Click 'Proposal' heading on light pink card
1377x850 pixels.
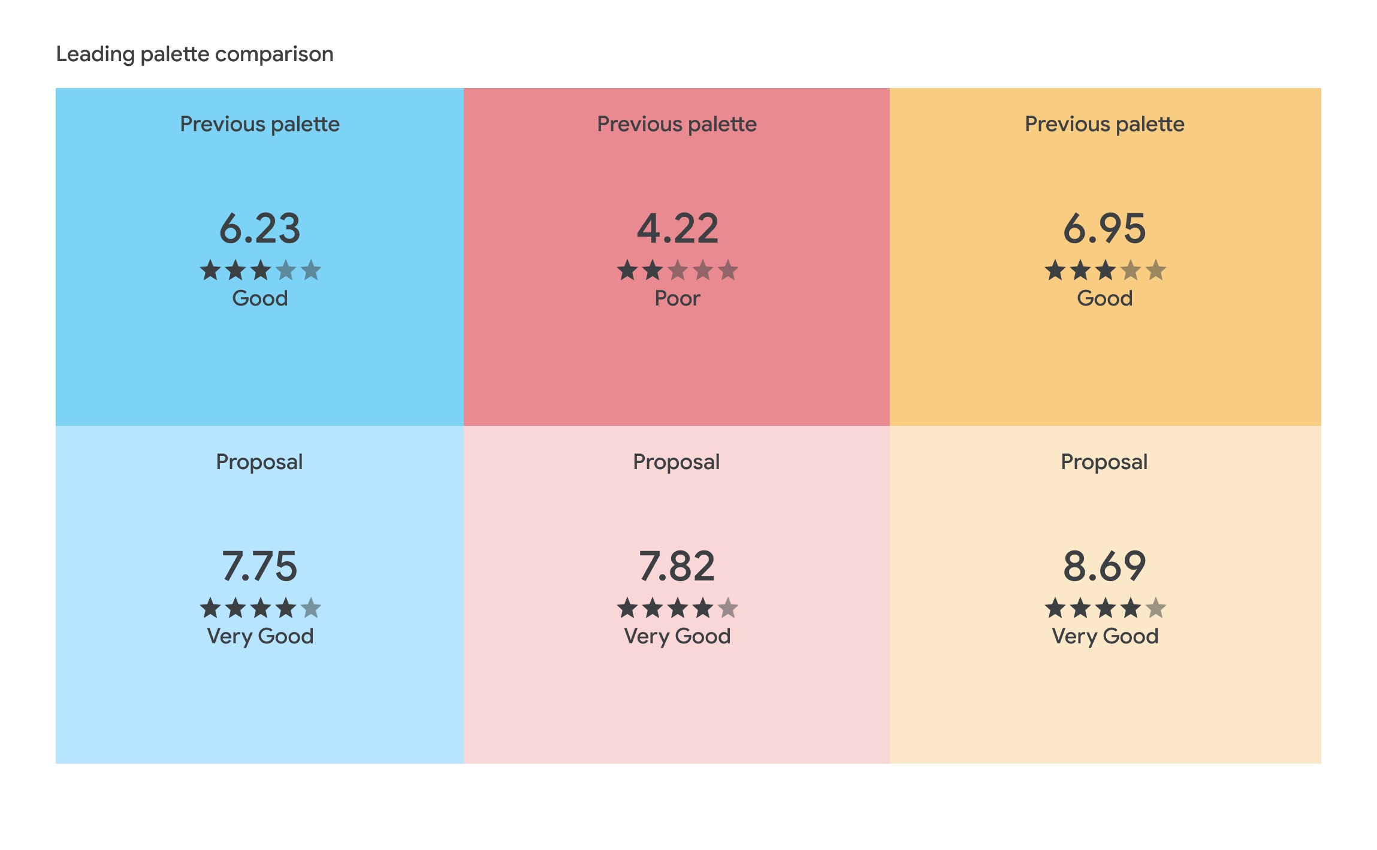pyautogui.click(x=677, y=462)
